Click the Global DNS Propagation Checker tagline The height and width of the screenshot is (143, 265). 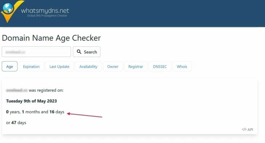[x=47, y=16]
